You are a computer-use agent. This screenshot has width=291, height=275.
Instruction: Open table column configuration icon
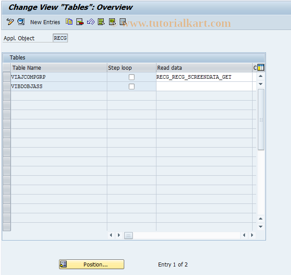[261, 68]
